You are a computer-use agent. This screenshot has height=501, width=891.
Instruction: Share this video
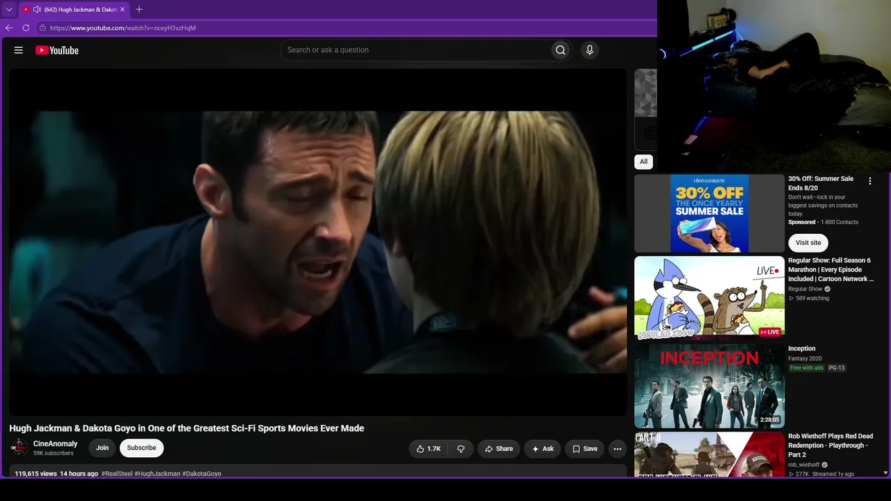pos(498,449)
